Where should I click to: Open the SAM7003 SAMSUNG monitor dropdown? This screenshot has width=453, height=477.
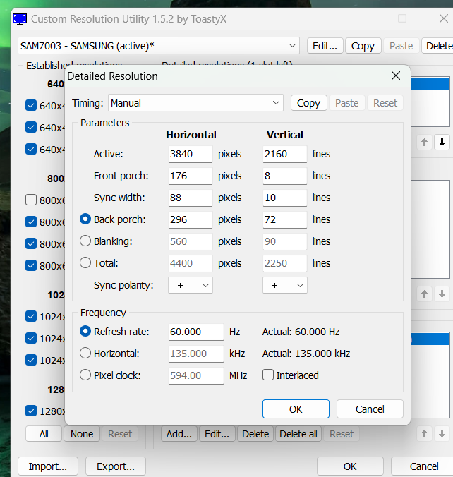pos(159,46)
